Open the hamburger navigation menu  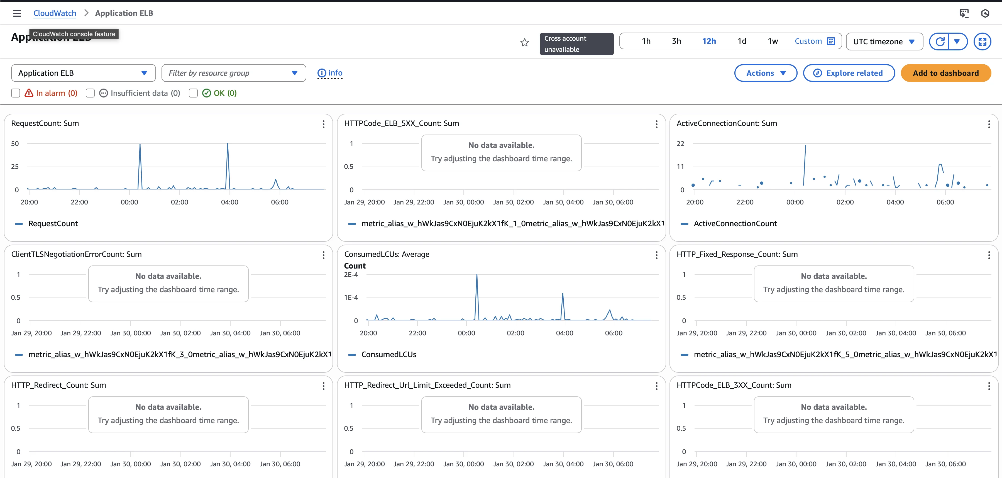(x=17, y=13)
